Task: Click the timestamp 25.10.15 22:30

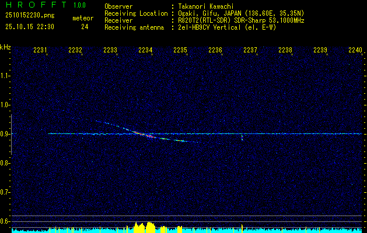Action: pos(30,27)
